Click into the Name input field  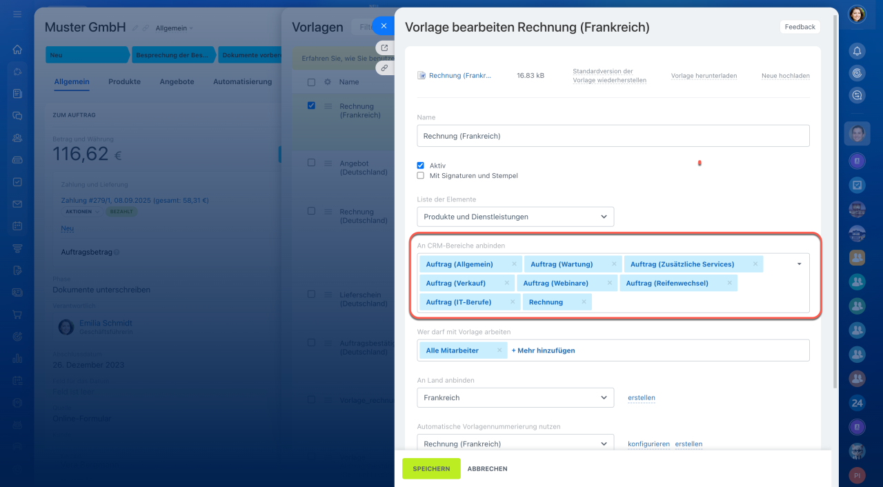coord(613,136)
